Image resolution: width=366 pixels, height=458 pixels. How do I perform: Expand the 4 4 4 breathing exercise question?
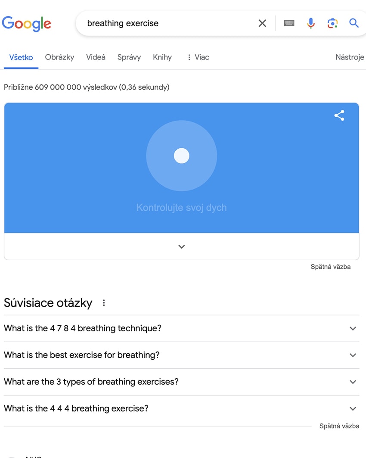pyautogui.click(x=182, y=408)
